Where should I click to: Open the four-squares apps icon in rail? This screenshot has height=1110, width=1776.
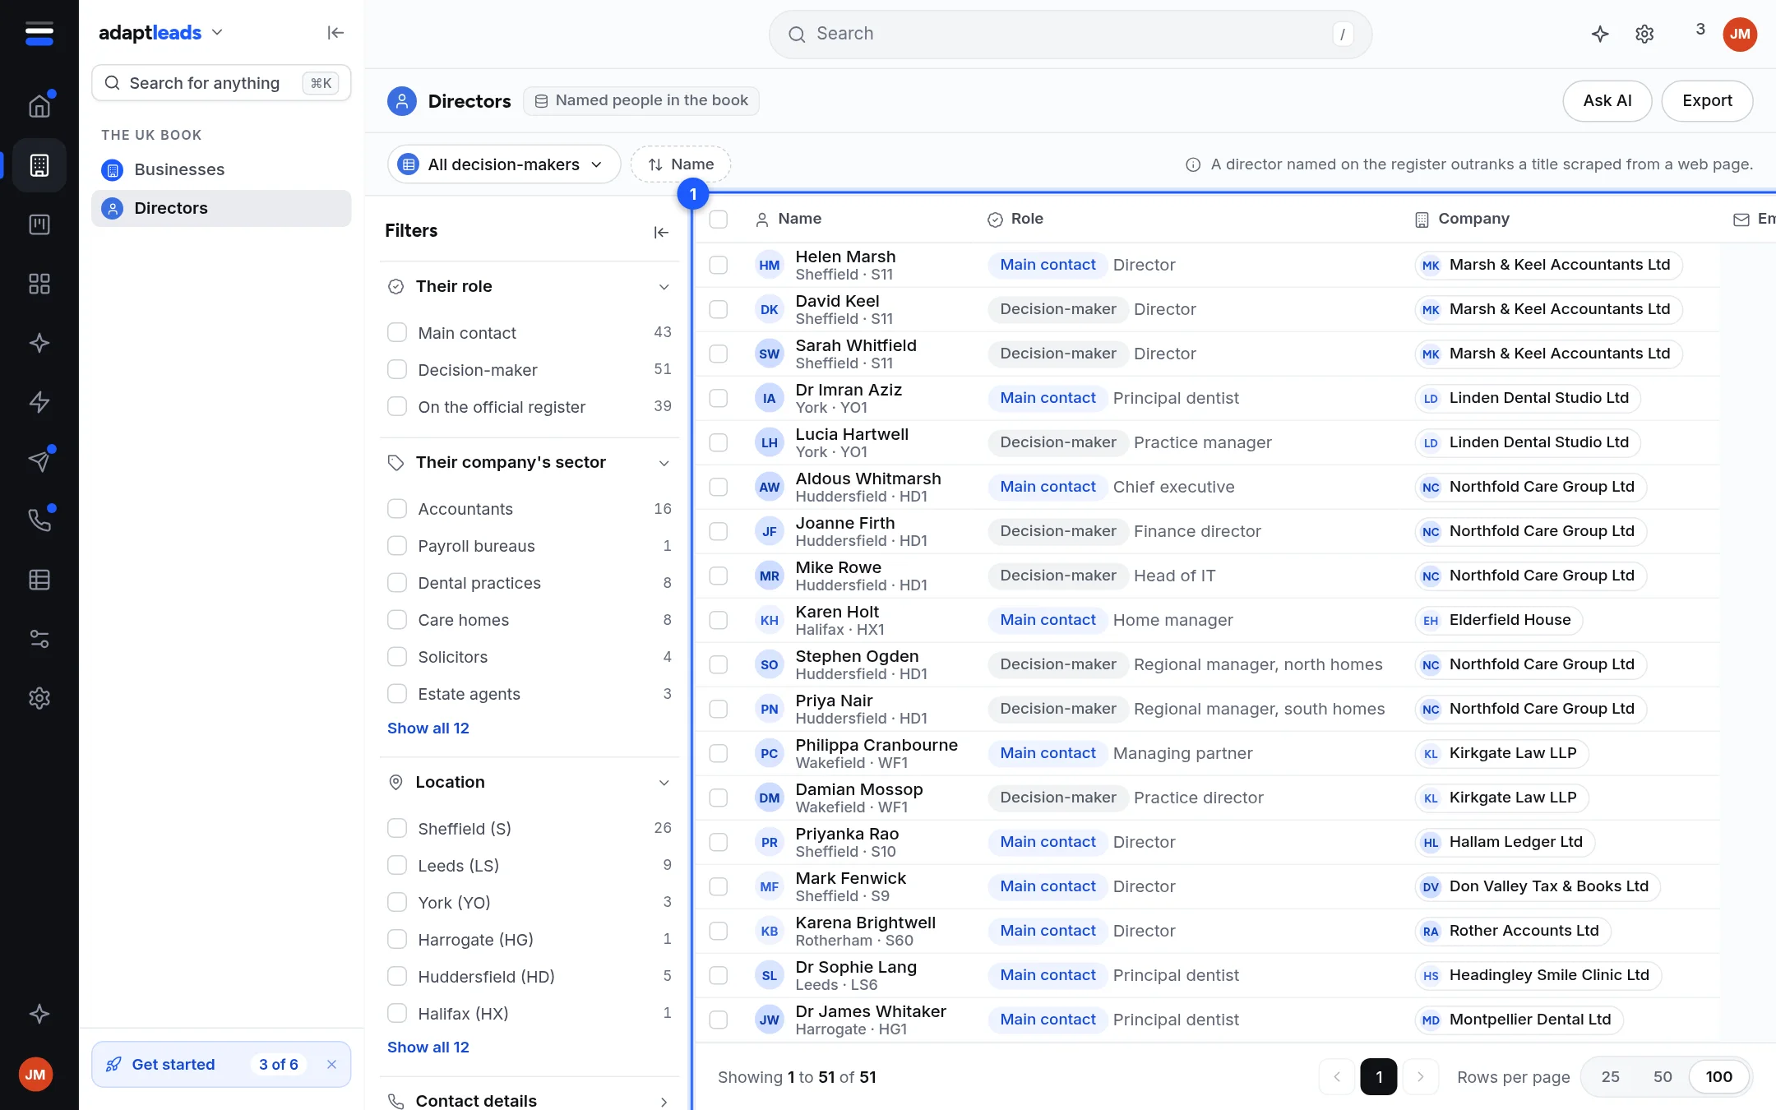[39, 284]
